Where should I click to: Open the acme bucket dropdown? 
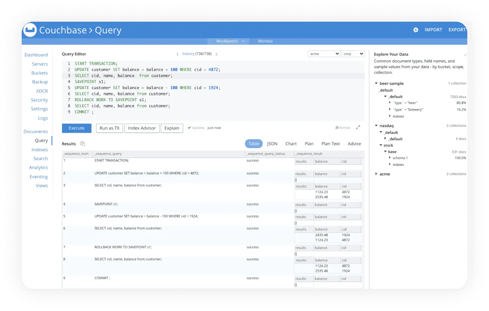click(x=324, y=54)
